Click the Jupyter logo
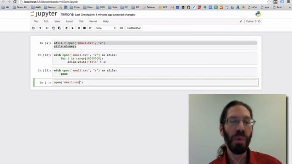This screenshot has height=164, width=292. (44, 14)
